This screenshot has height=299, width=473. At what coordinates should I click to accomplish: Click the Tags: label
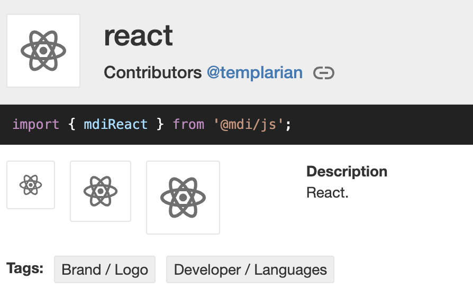pyautogui.click(x=25, y=268)
